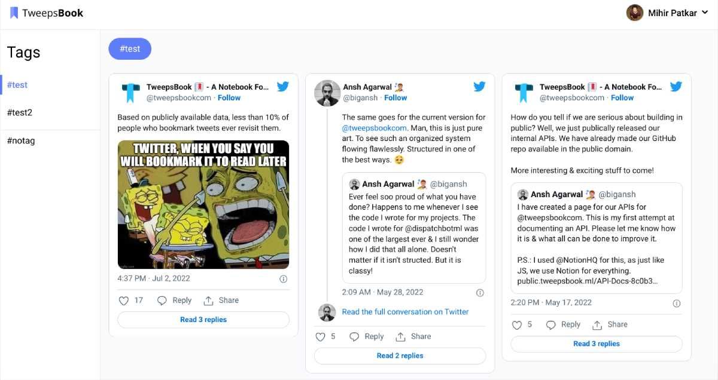Click the Share icon on the API announcement tweet
The height and width of the screenshot is (380, 718).
click(598, 324)
